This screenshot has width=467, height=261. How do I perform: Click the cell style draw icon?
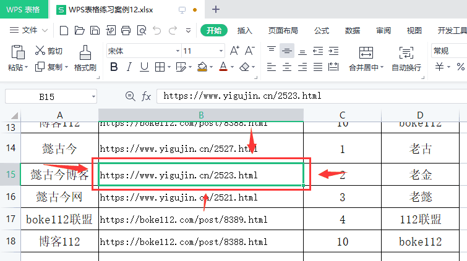[x=181, y=67]
